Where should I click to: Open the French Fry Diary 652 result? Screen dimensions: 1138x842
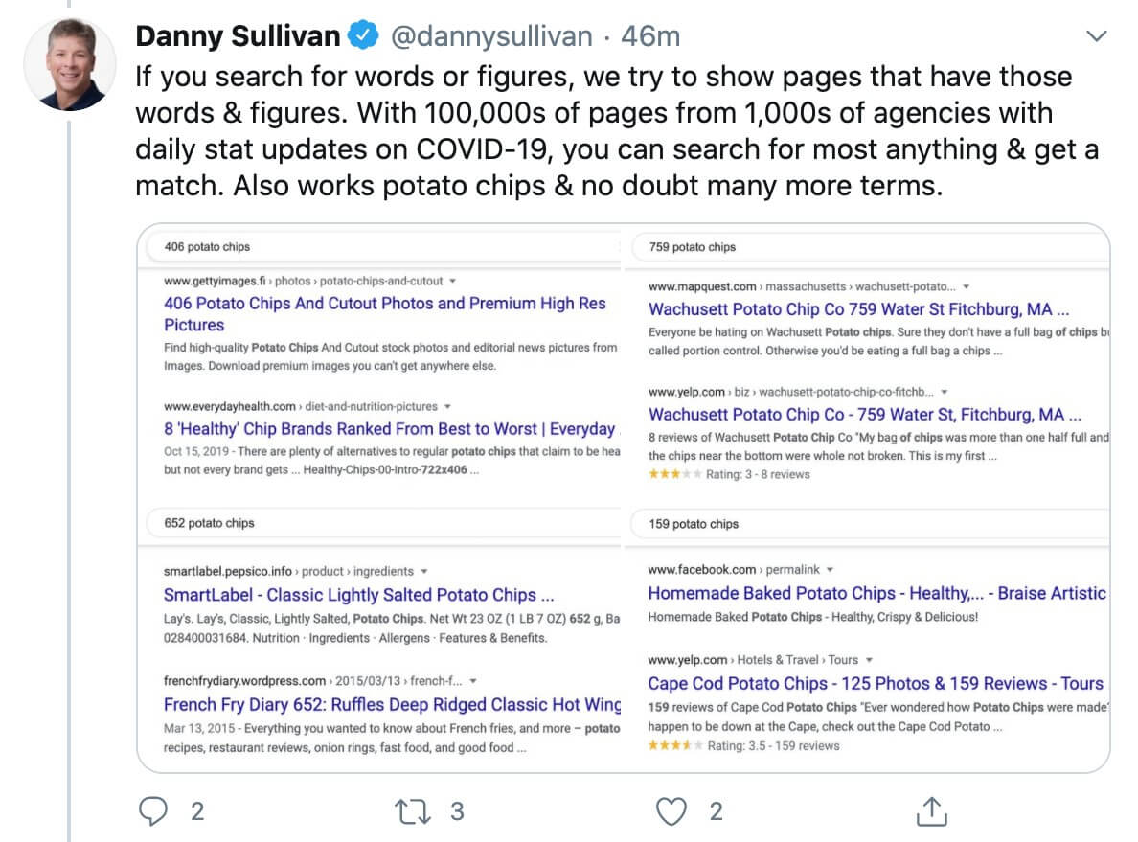tap(392, 704)
